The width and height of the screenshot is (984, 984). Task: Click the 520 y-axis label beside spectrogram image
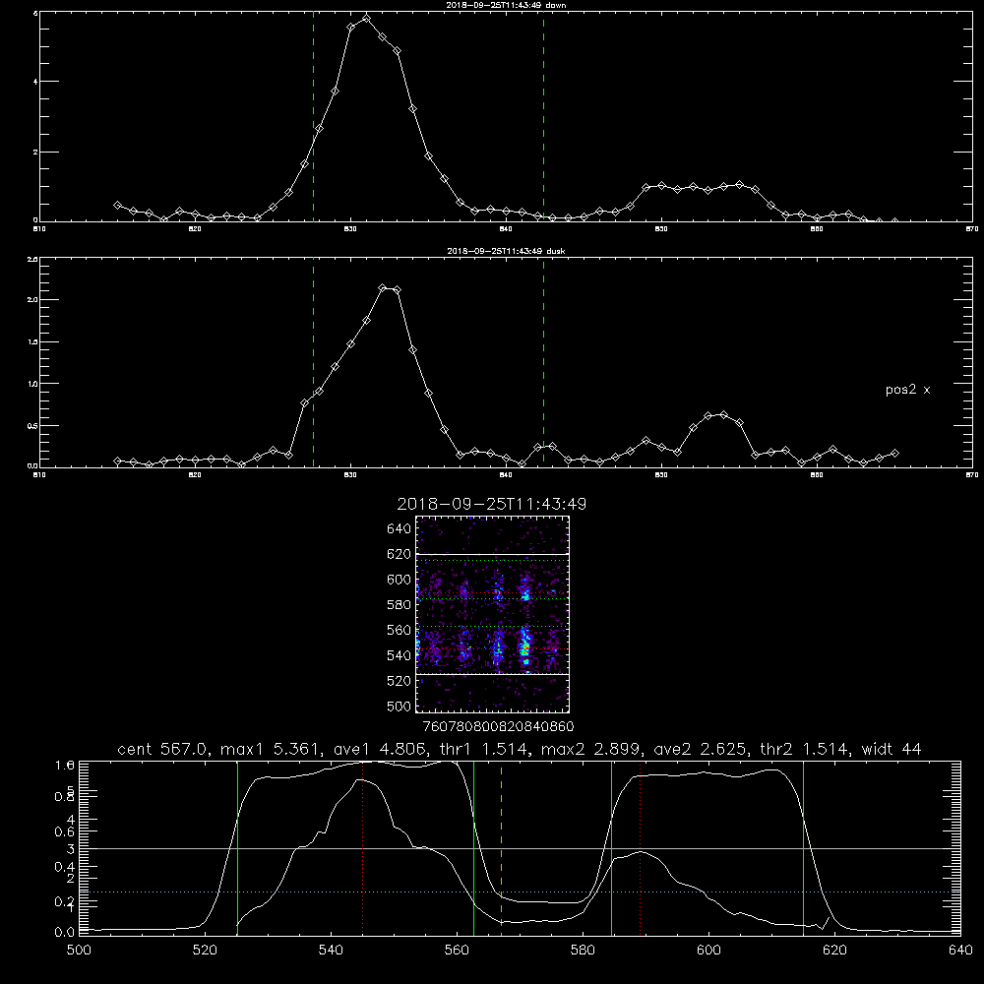pos(400,681)
